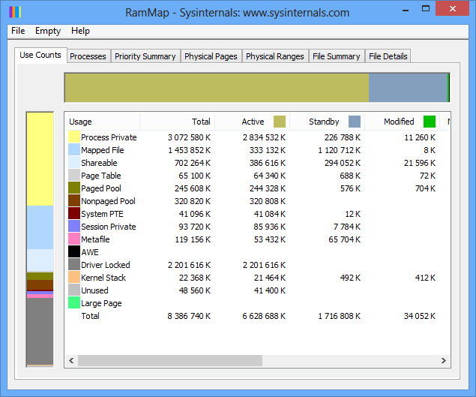Click the yellow Process Private swatch
476x397 pixels.
(74, 137)
